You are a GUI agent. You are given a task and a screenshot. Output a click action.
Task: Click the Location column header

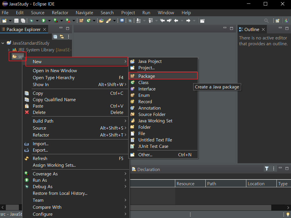[x=261, y=184]
